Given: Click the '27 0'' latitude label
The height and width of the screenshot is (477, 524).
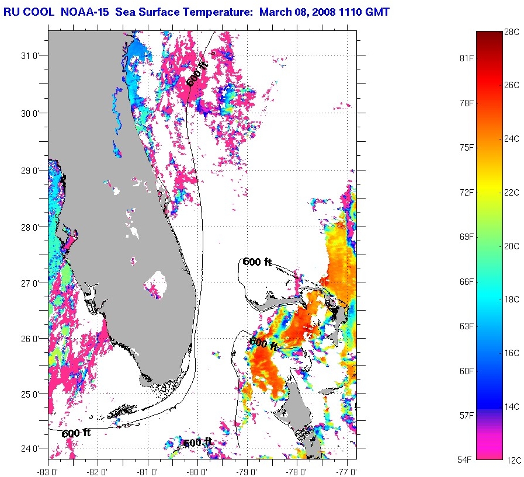Looking at the screenshot, I should click(29, 283).
